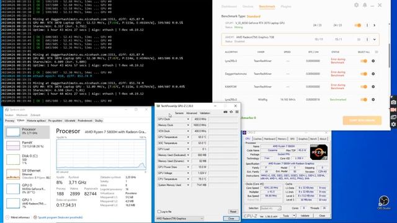
Task: Open the Memory Clock sensor dropdown in GPU-Z
Action: click(x=188, y=125)
